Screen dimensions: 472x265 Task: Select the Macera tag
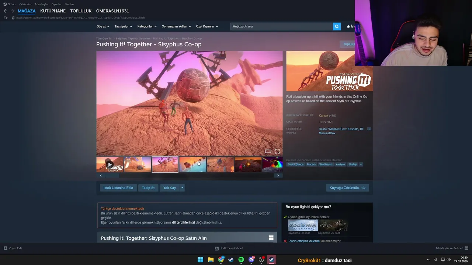311,165
